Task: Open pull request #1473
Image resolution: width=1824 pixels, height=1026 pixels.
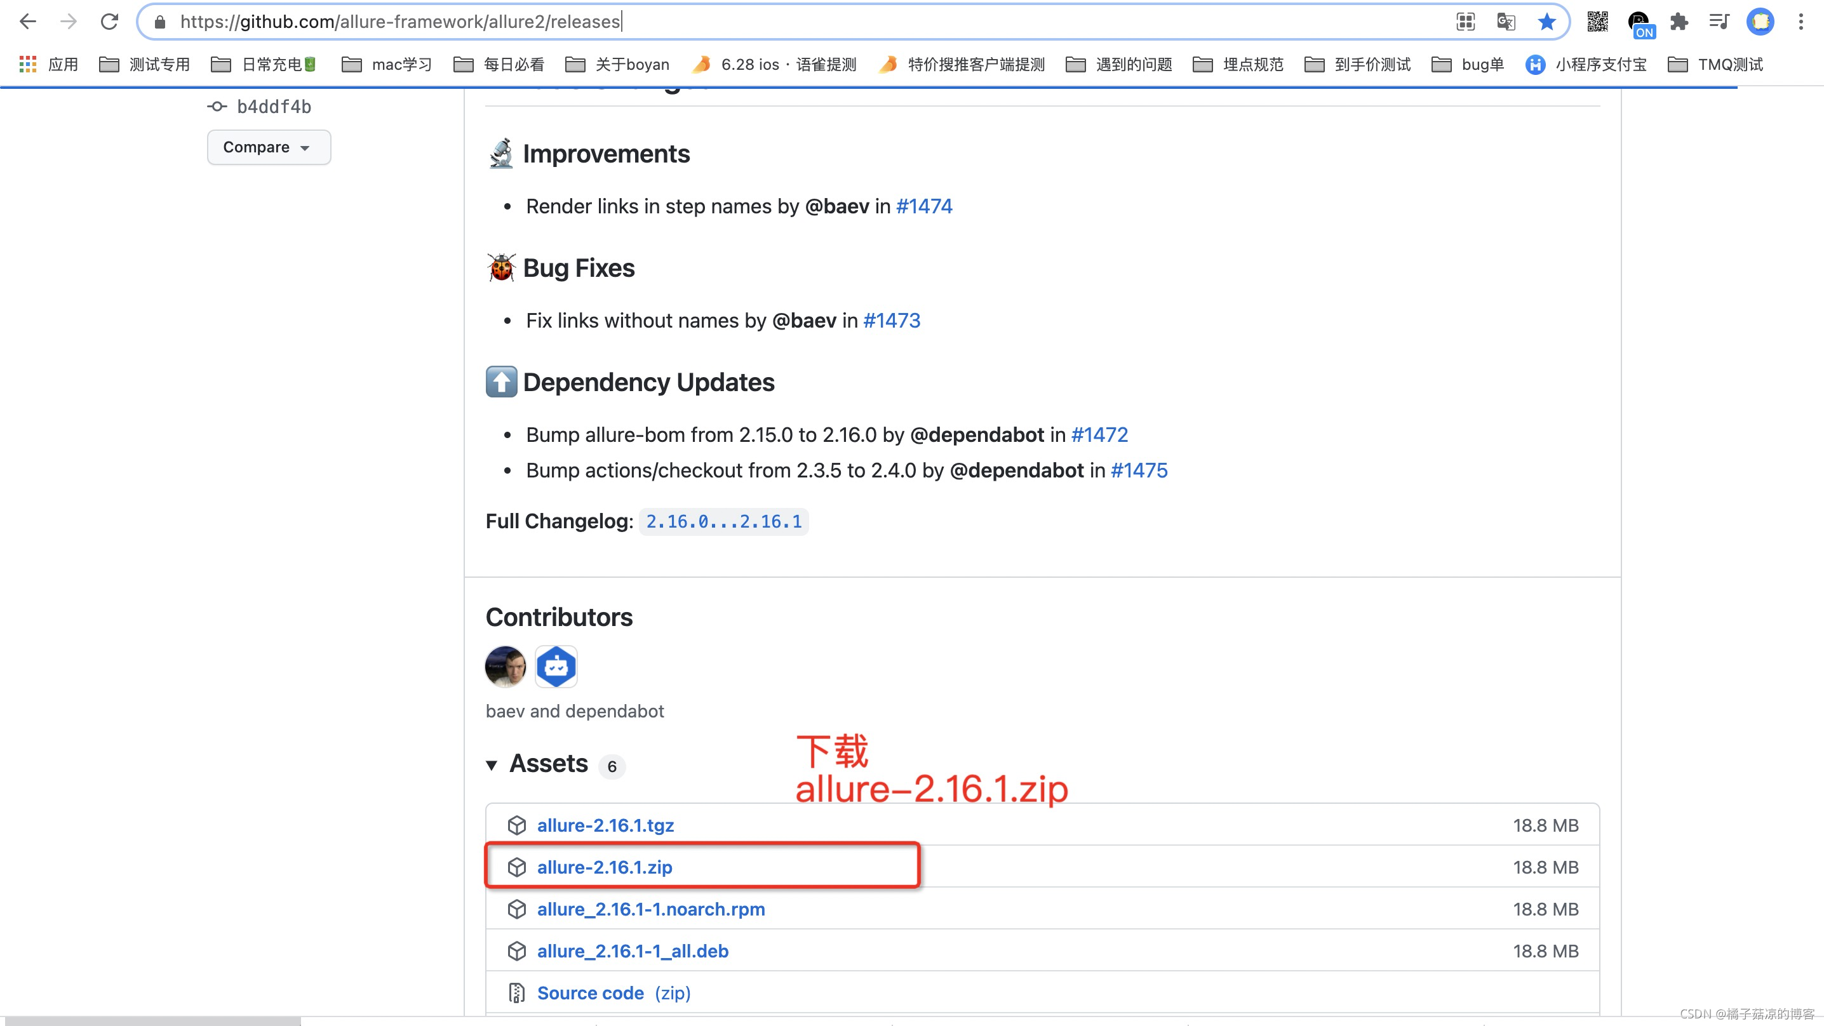Action: coord(892,321)
